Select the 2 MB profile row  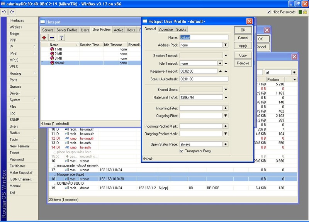click(x=91, y=54)
